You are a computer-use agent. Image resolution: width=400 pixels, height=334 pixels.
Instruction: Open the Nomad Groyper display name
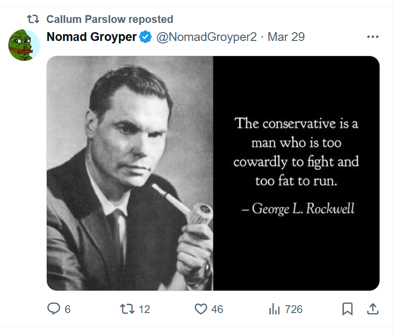tap(91, 37)
